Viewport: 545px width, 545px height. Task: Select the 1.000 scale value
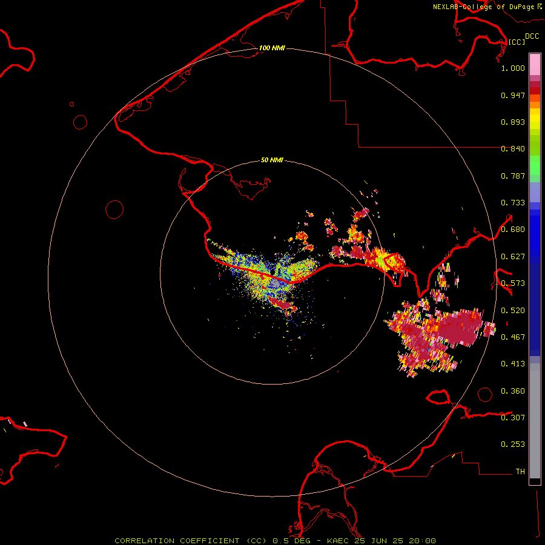[x=513, y=68]
